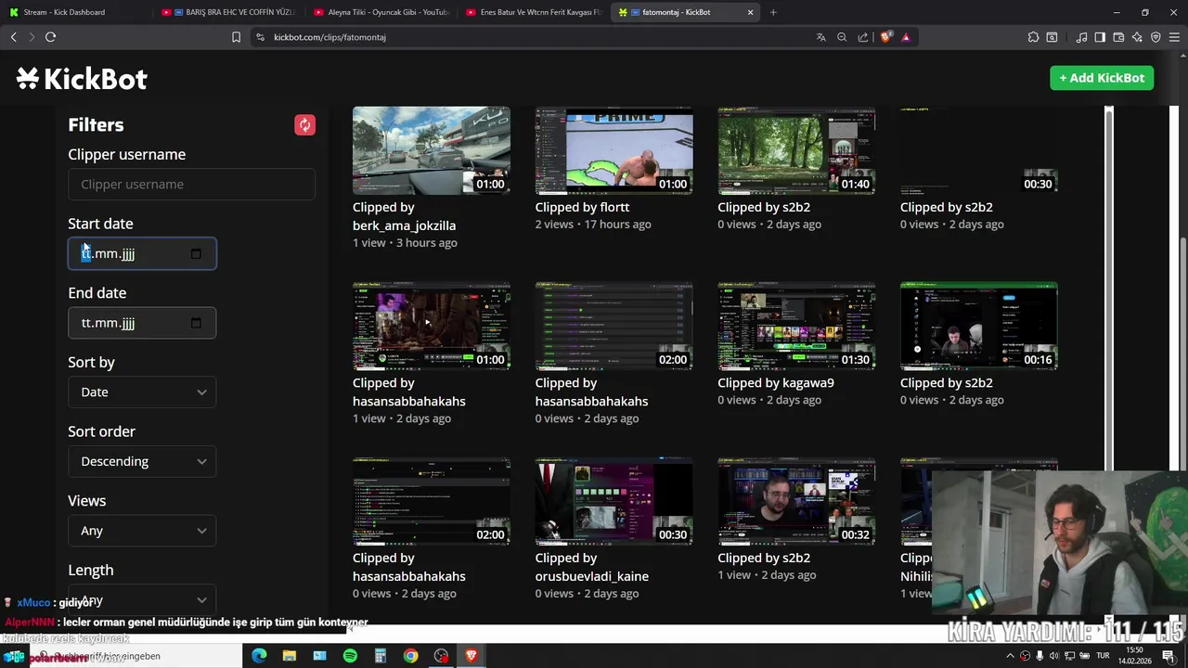
Task: Click the + Add KickBot button
Action: (x=1102, y=78)
